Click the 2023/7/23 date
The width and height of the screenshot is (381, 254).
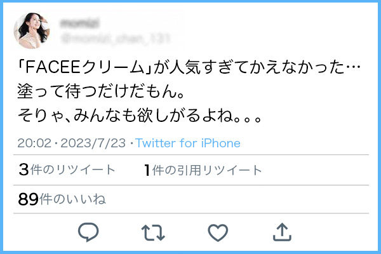click(x=93, y=143)
